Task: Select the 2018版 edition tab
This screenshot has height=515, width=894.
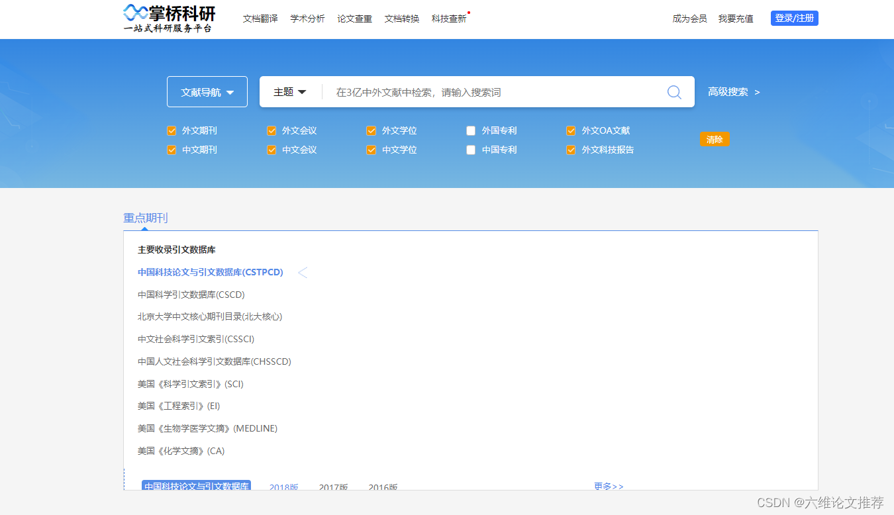Action: 283,487
